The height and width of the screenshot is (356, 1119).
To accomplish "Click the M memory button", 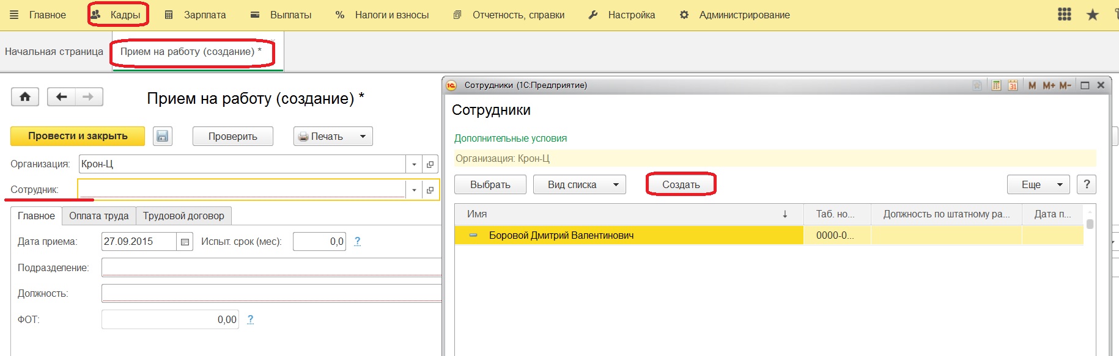I will click(x=1032, y=85).
